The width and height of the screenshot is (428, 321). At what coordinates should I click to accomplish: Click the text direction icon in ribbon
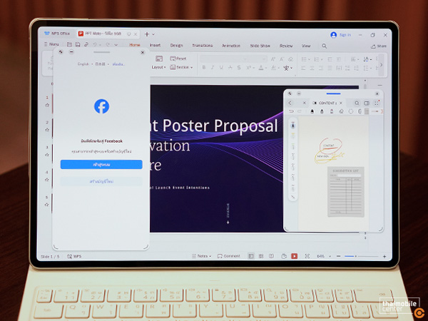pyautogui.click(x=367, y=59)
